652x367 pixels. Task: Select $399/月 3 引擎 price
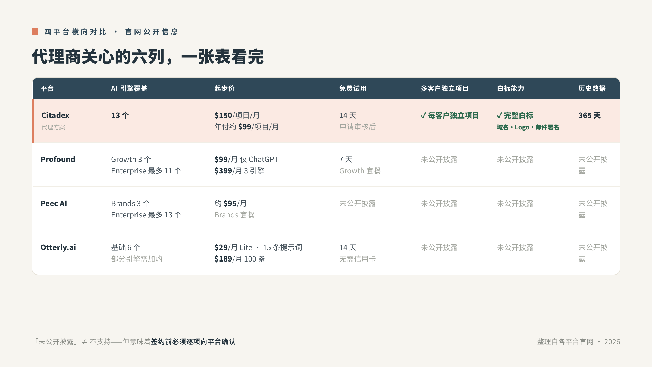click(x=239, y=171)
